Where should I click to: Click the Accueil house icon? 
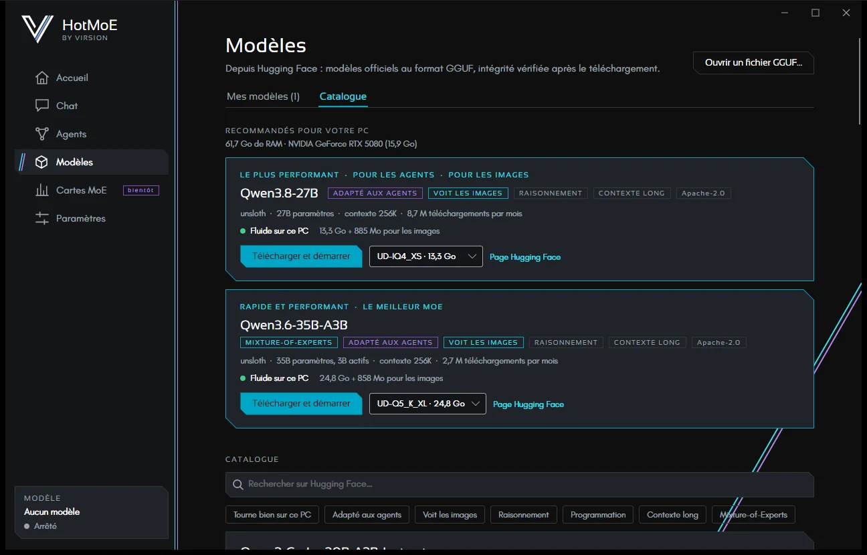(x=42, y=78)
